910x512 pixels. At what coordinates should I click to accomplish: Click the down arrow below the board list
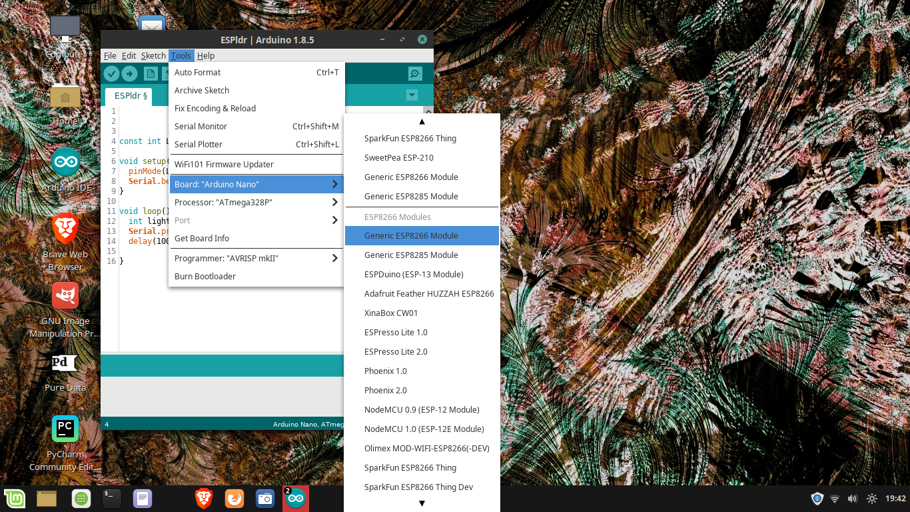pyautogui.click(x=422, y=503)
